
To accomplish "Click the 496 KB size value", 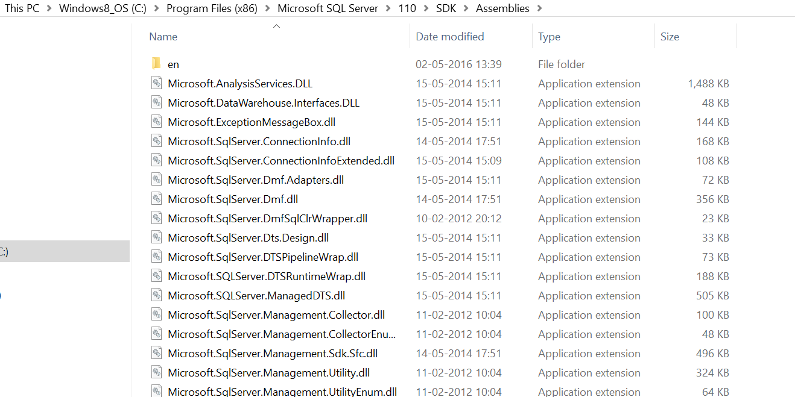I will pos(712,354).
